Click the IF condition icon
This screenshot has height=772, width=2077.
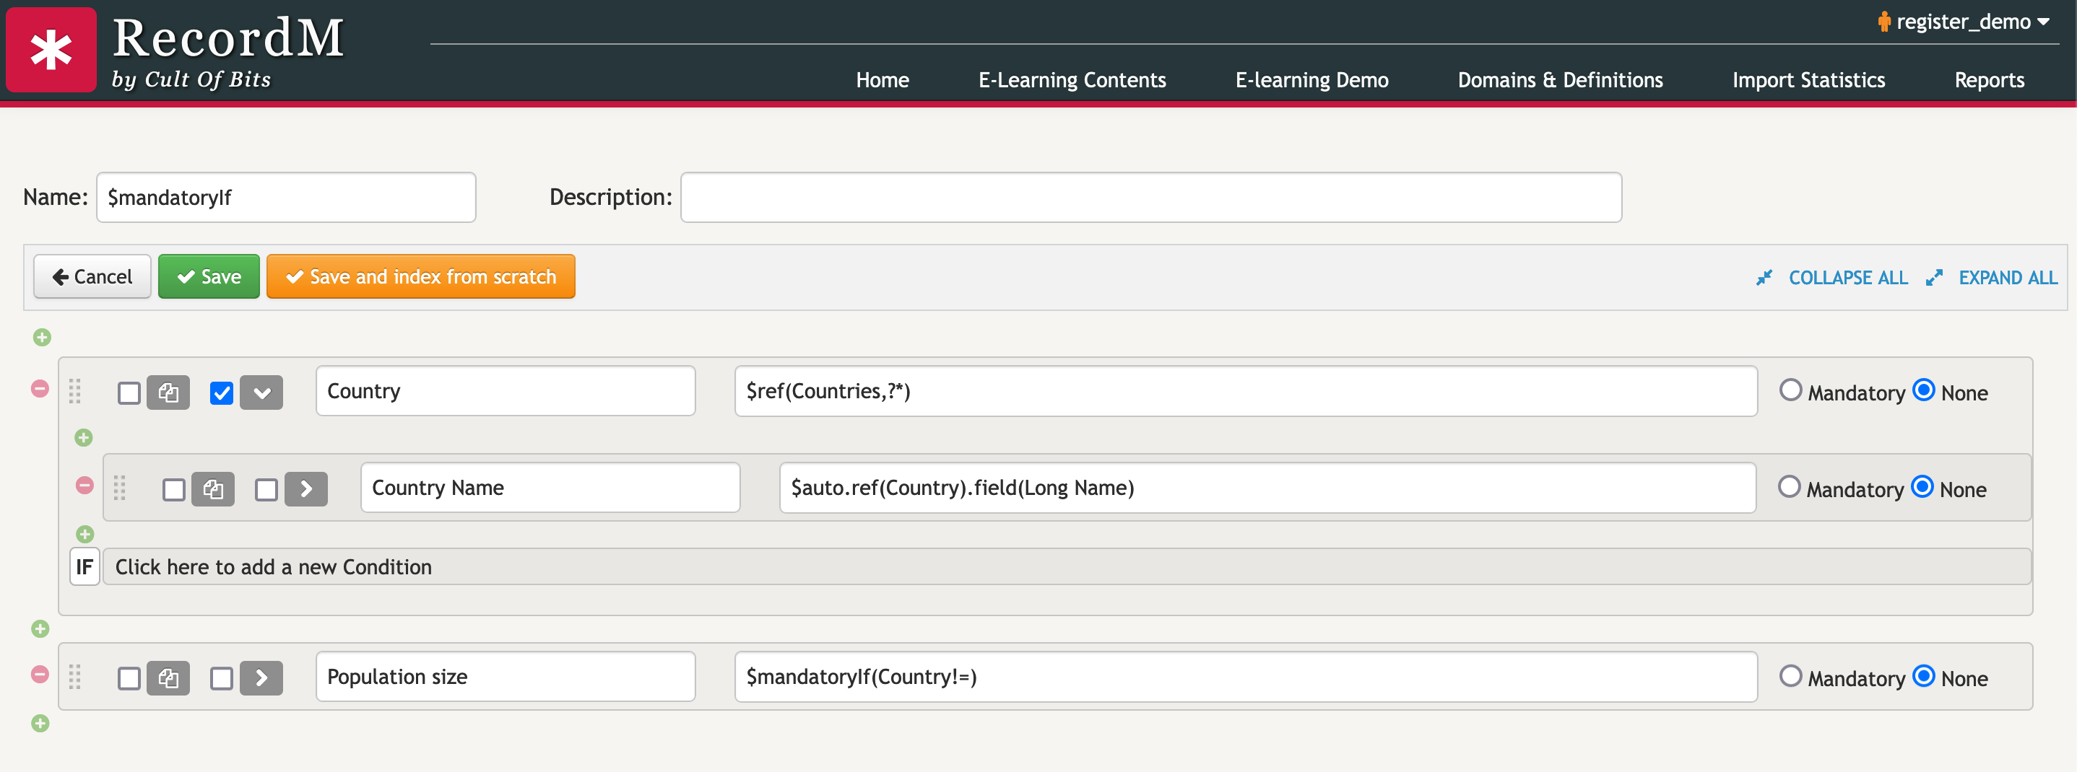coord(84,566)
